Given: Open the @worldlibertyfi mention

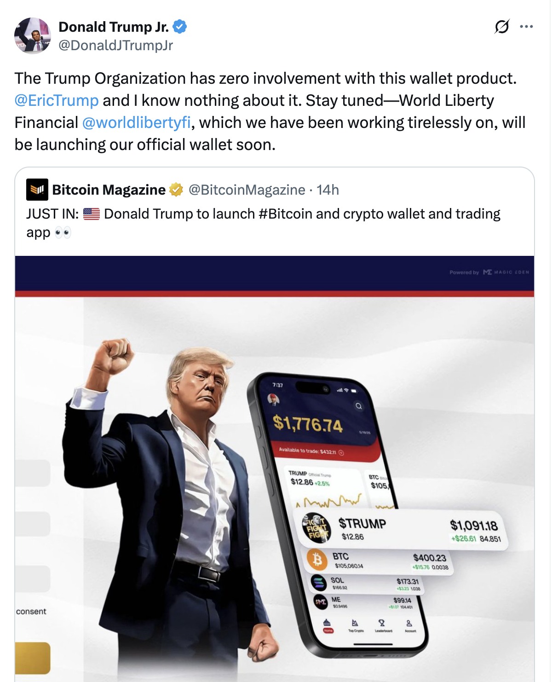Looking at the screenshot, I should [136, 122].
